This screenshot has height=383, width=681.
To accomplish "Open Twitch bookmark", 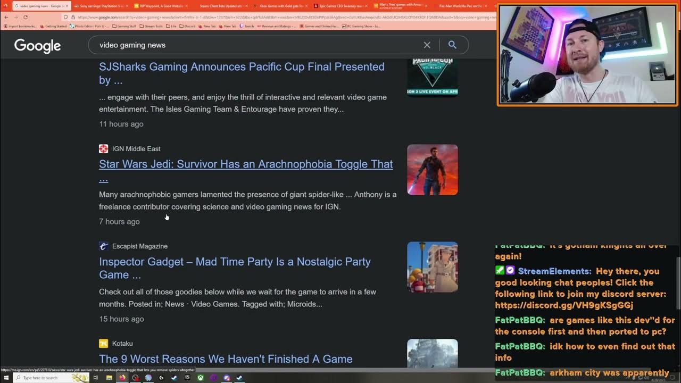I will pyautogui.click(x=246, y=26).
